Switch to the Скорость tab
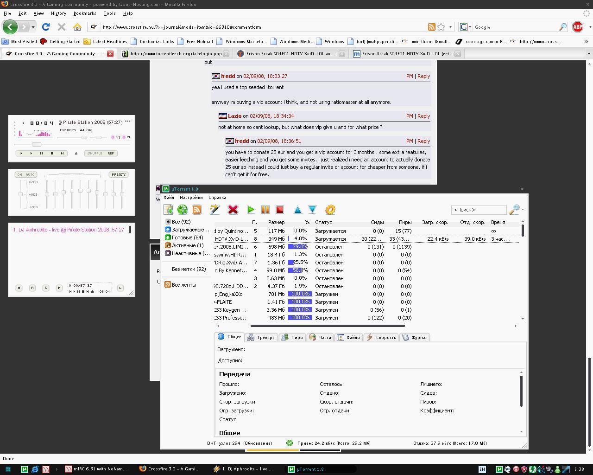593x475 pixels. tap(381, 337)
